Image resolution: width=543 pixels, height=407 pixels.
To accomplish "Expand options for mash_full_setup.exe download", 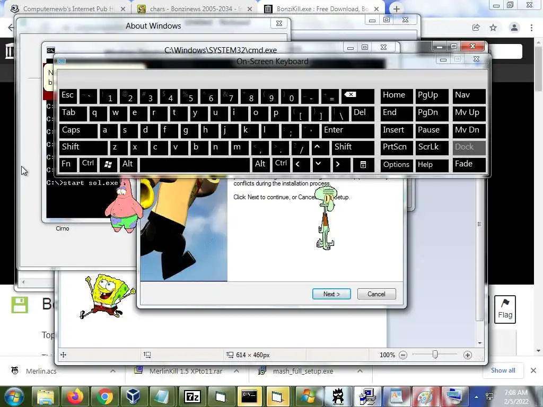I will tap(360, 371).
